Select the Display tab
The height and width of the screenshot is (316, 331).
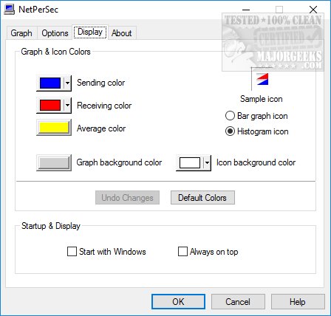[90, 32]
